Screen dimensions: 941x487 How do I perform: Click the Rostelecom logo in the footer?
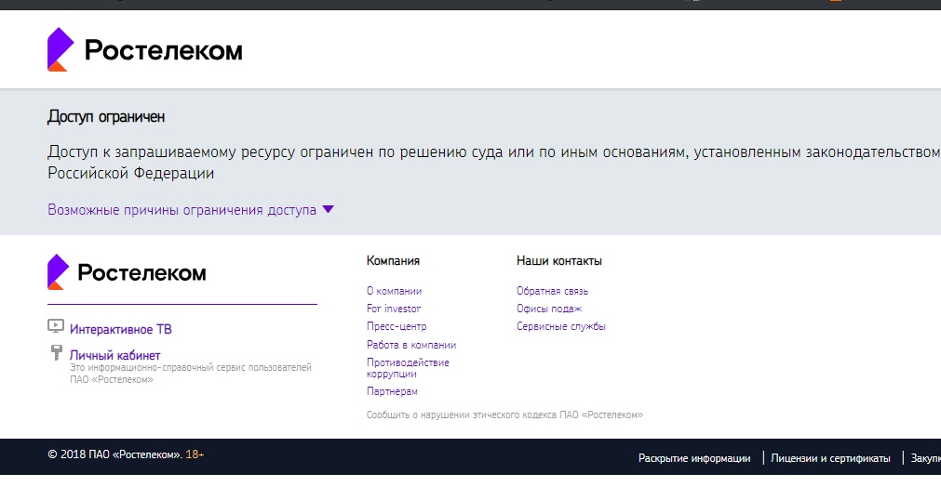[x=127, y=272]
